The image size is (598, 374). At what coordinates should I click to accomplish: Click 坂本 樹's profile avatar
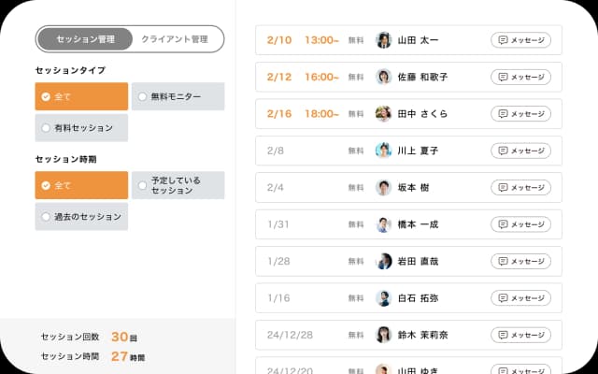click(x=383, y=187)
